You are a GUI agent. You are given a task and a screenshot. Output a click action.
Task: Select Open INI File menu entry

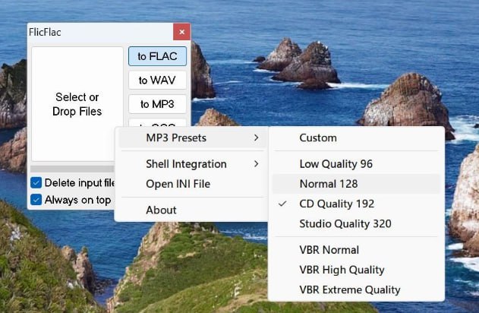[178, 184]
